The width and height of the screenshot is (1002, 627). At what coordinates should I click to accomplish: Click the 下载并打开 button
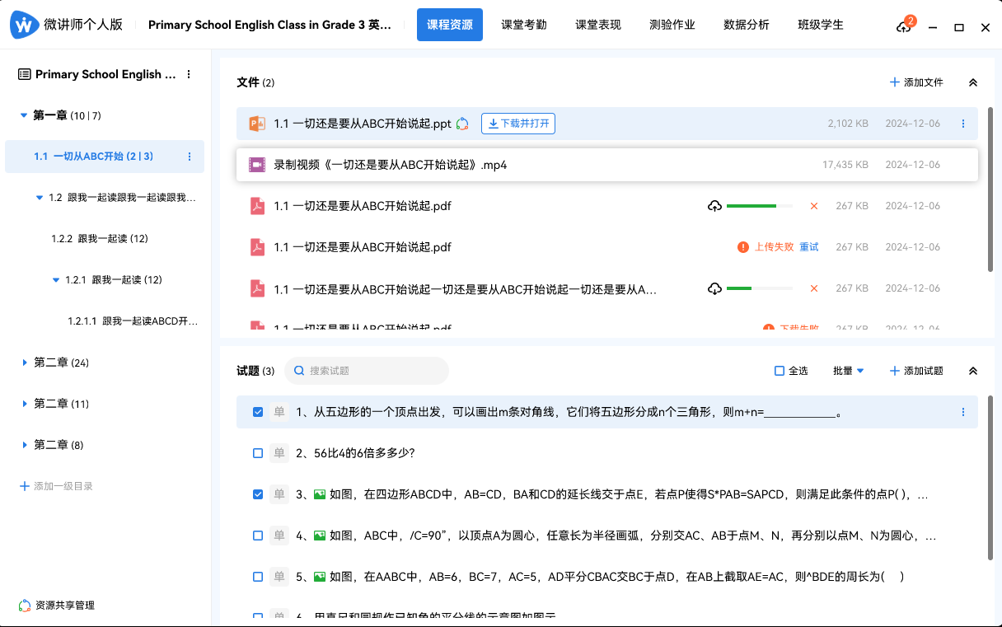[518, 124]
